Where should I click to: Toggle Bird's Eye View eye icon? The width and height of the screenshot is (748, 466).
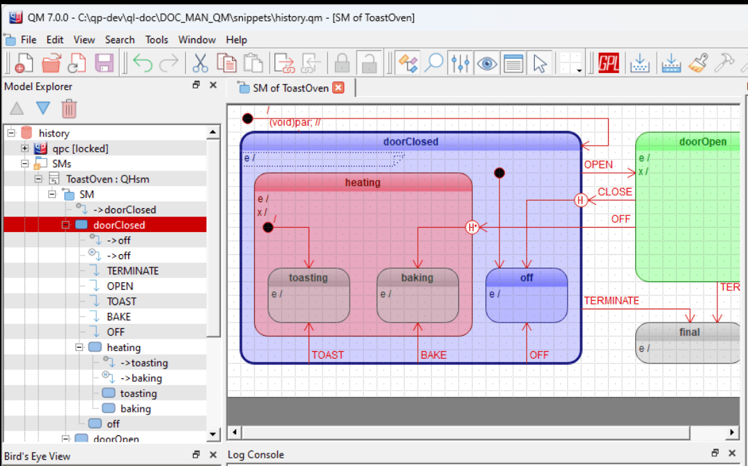(487, 63)
